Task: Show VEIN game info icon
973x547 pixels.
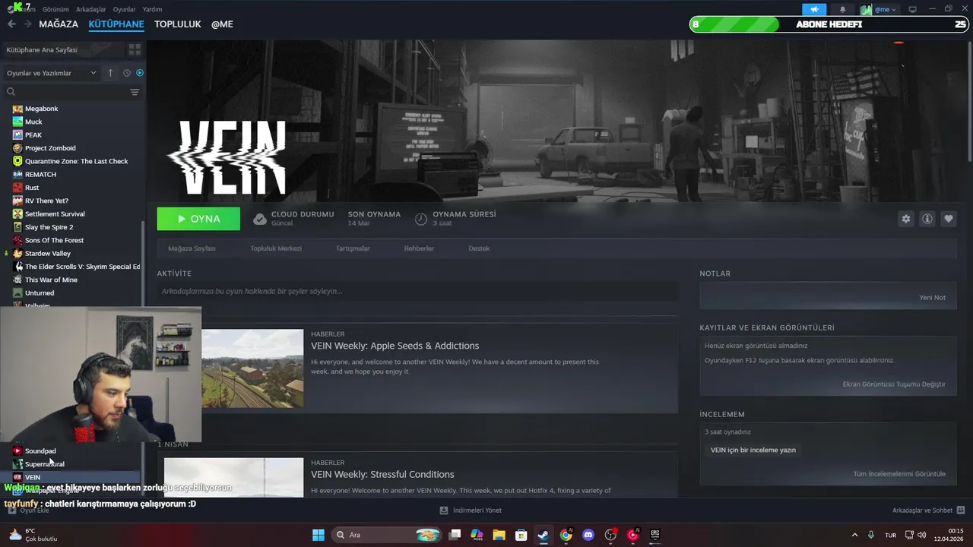Action: click(x=927, y=219)
